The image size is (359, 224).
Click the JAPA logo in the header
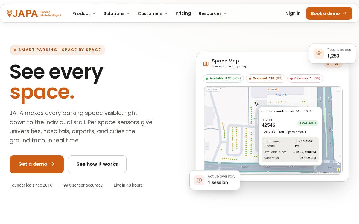click(x=34, y=13)
